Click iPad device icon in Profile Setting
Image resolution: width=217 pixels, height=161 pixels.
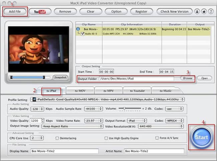[34, 99]
